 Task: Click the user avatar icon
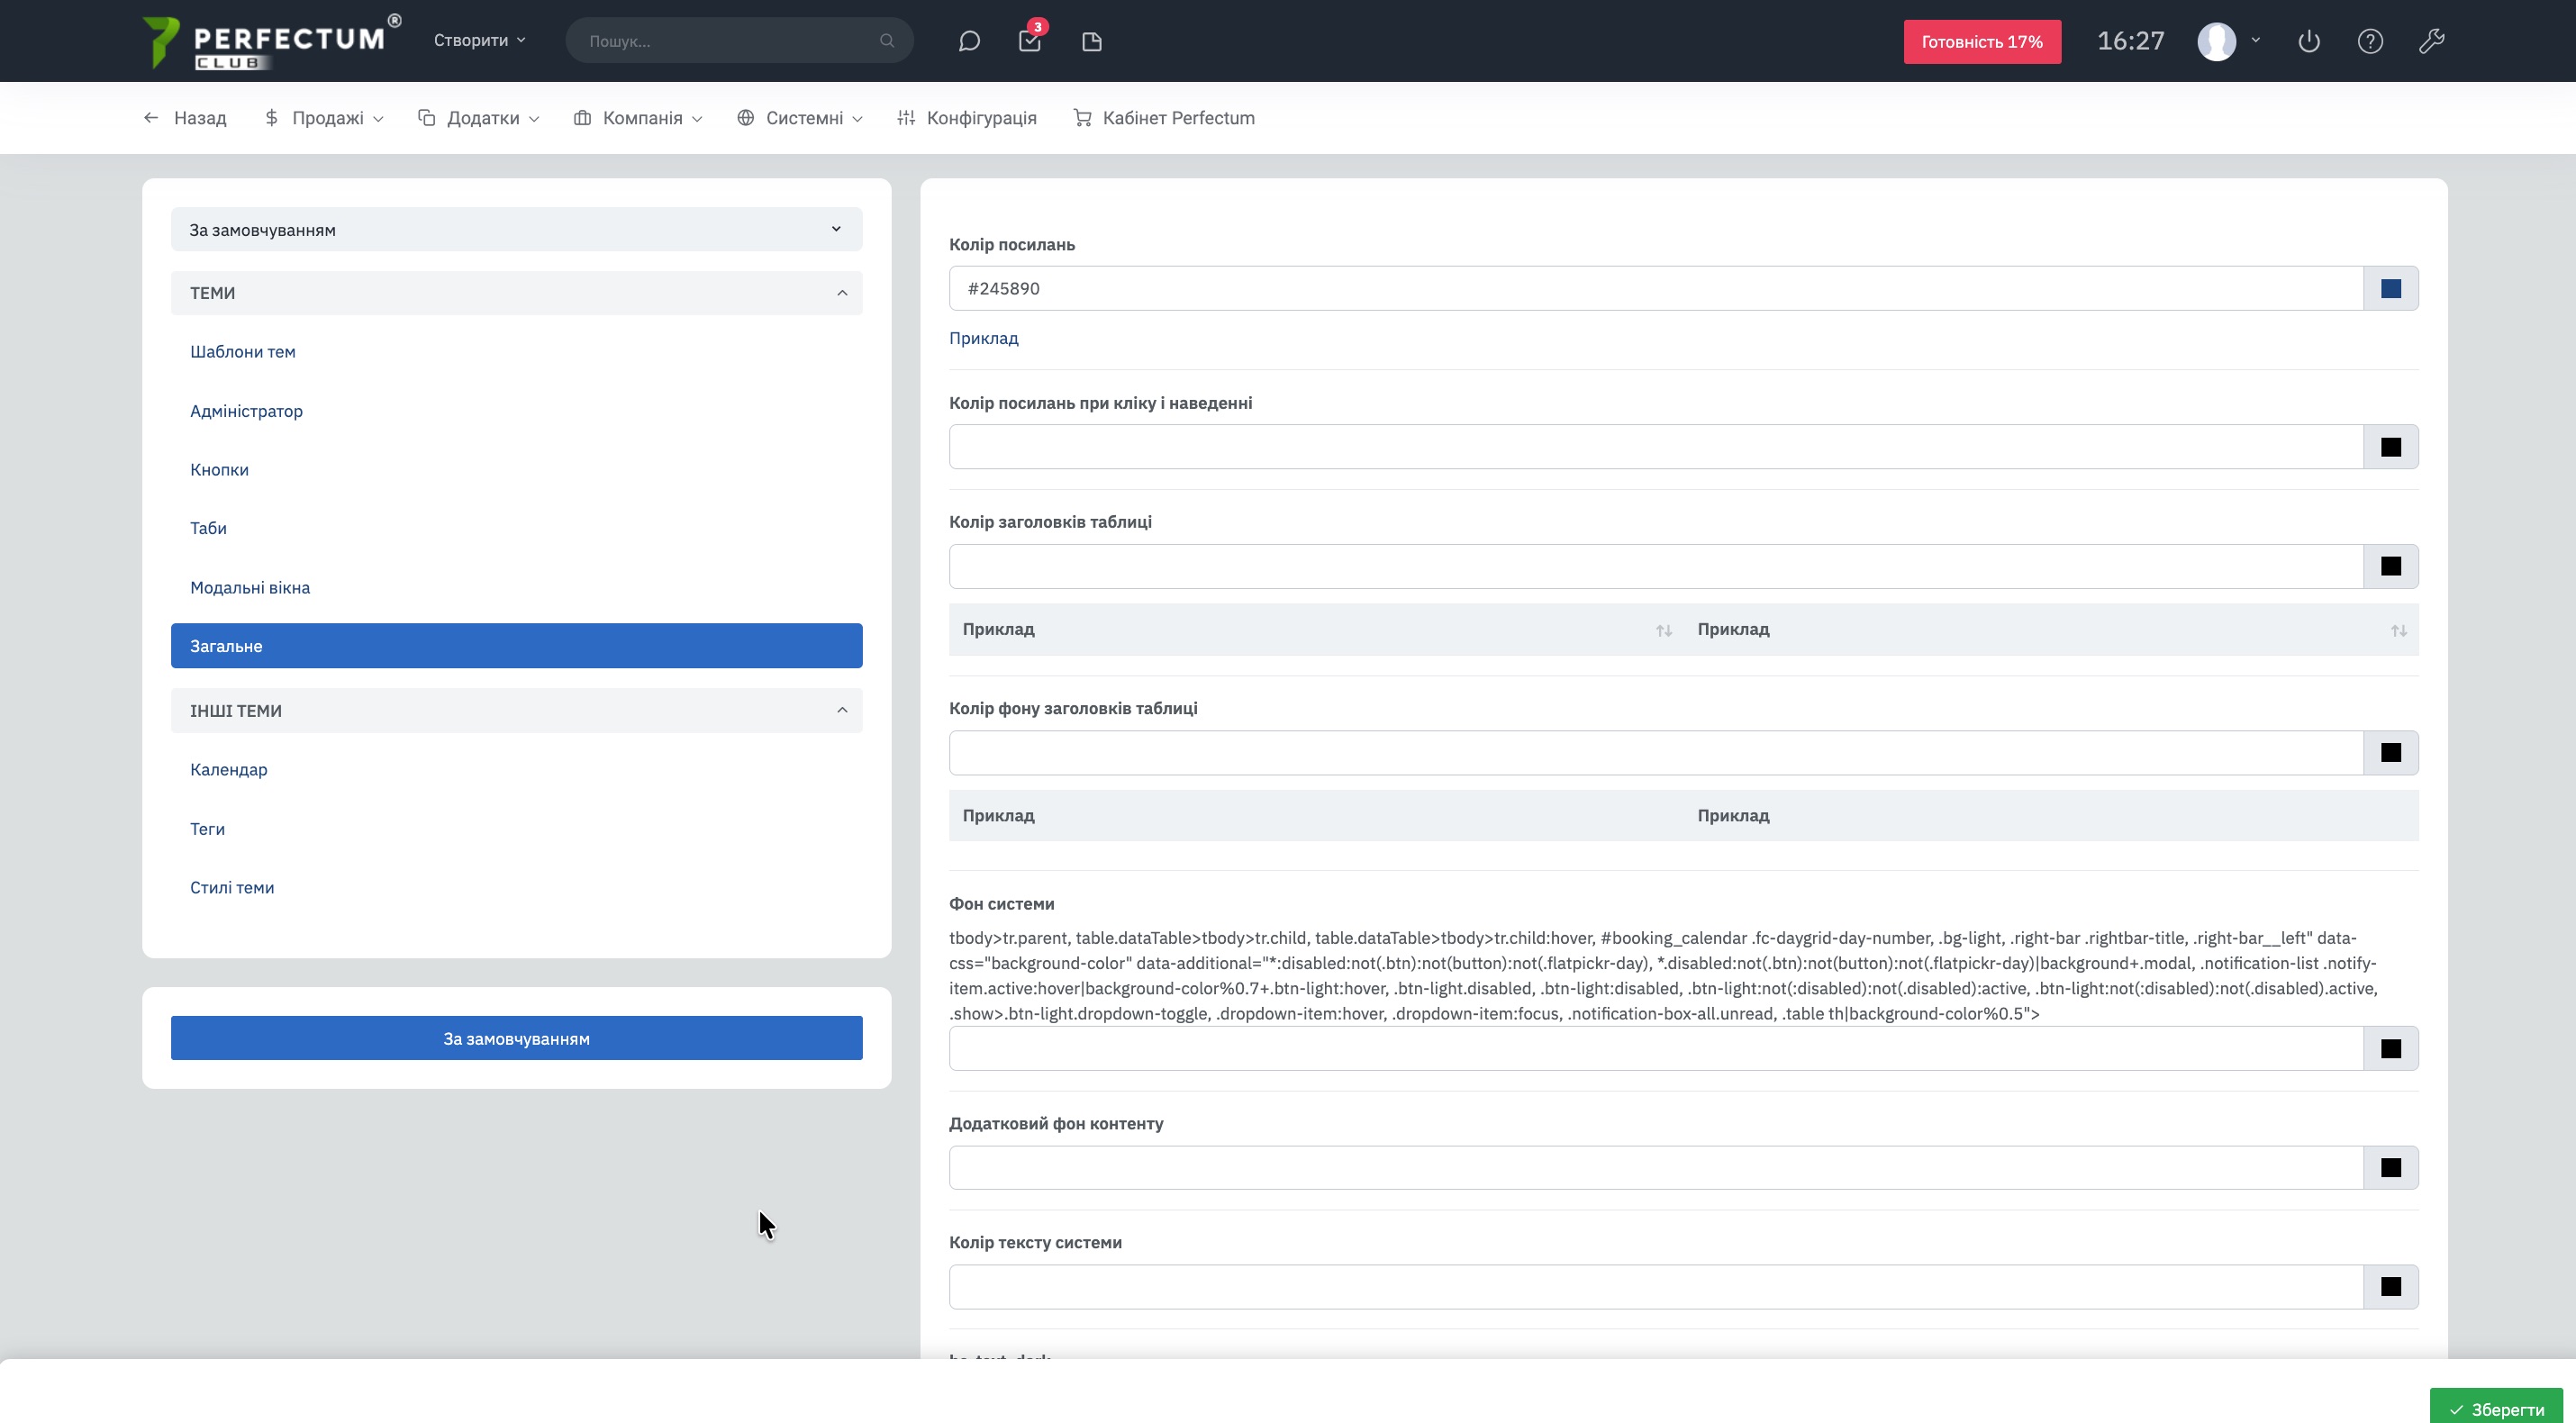tap(2216, 41)
